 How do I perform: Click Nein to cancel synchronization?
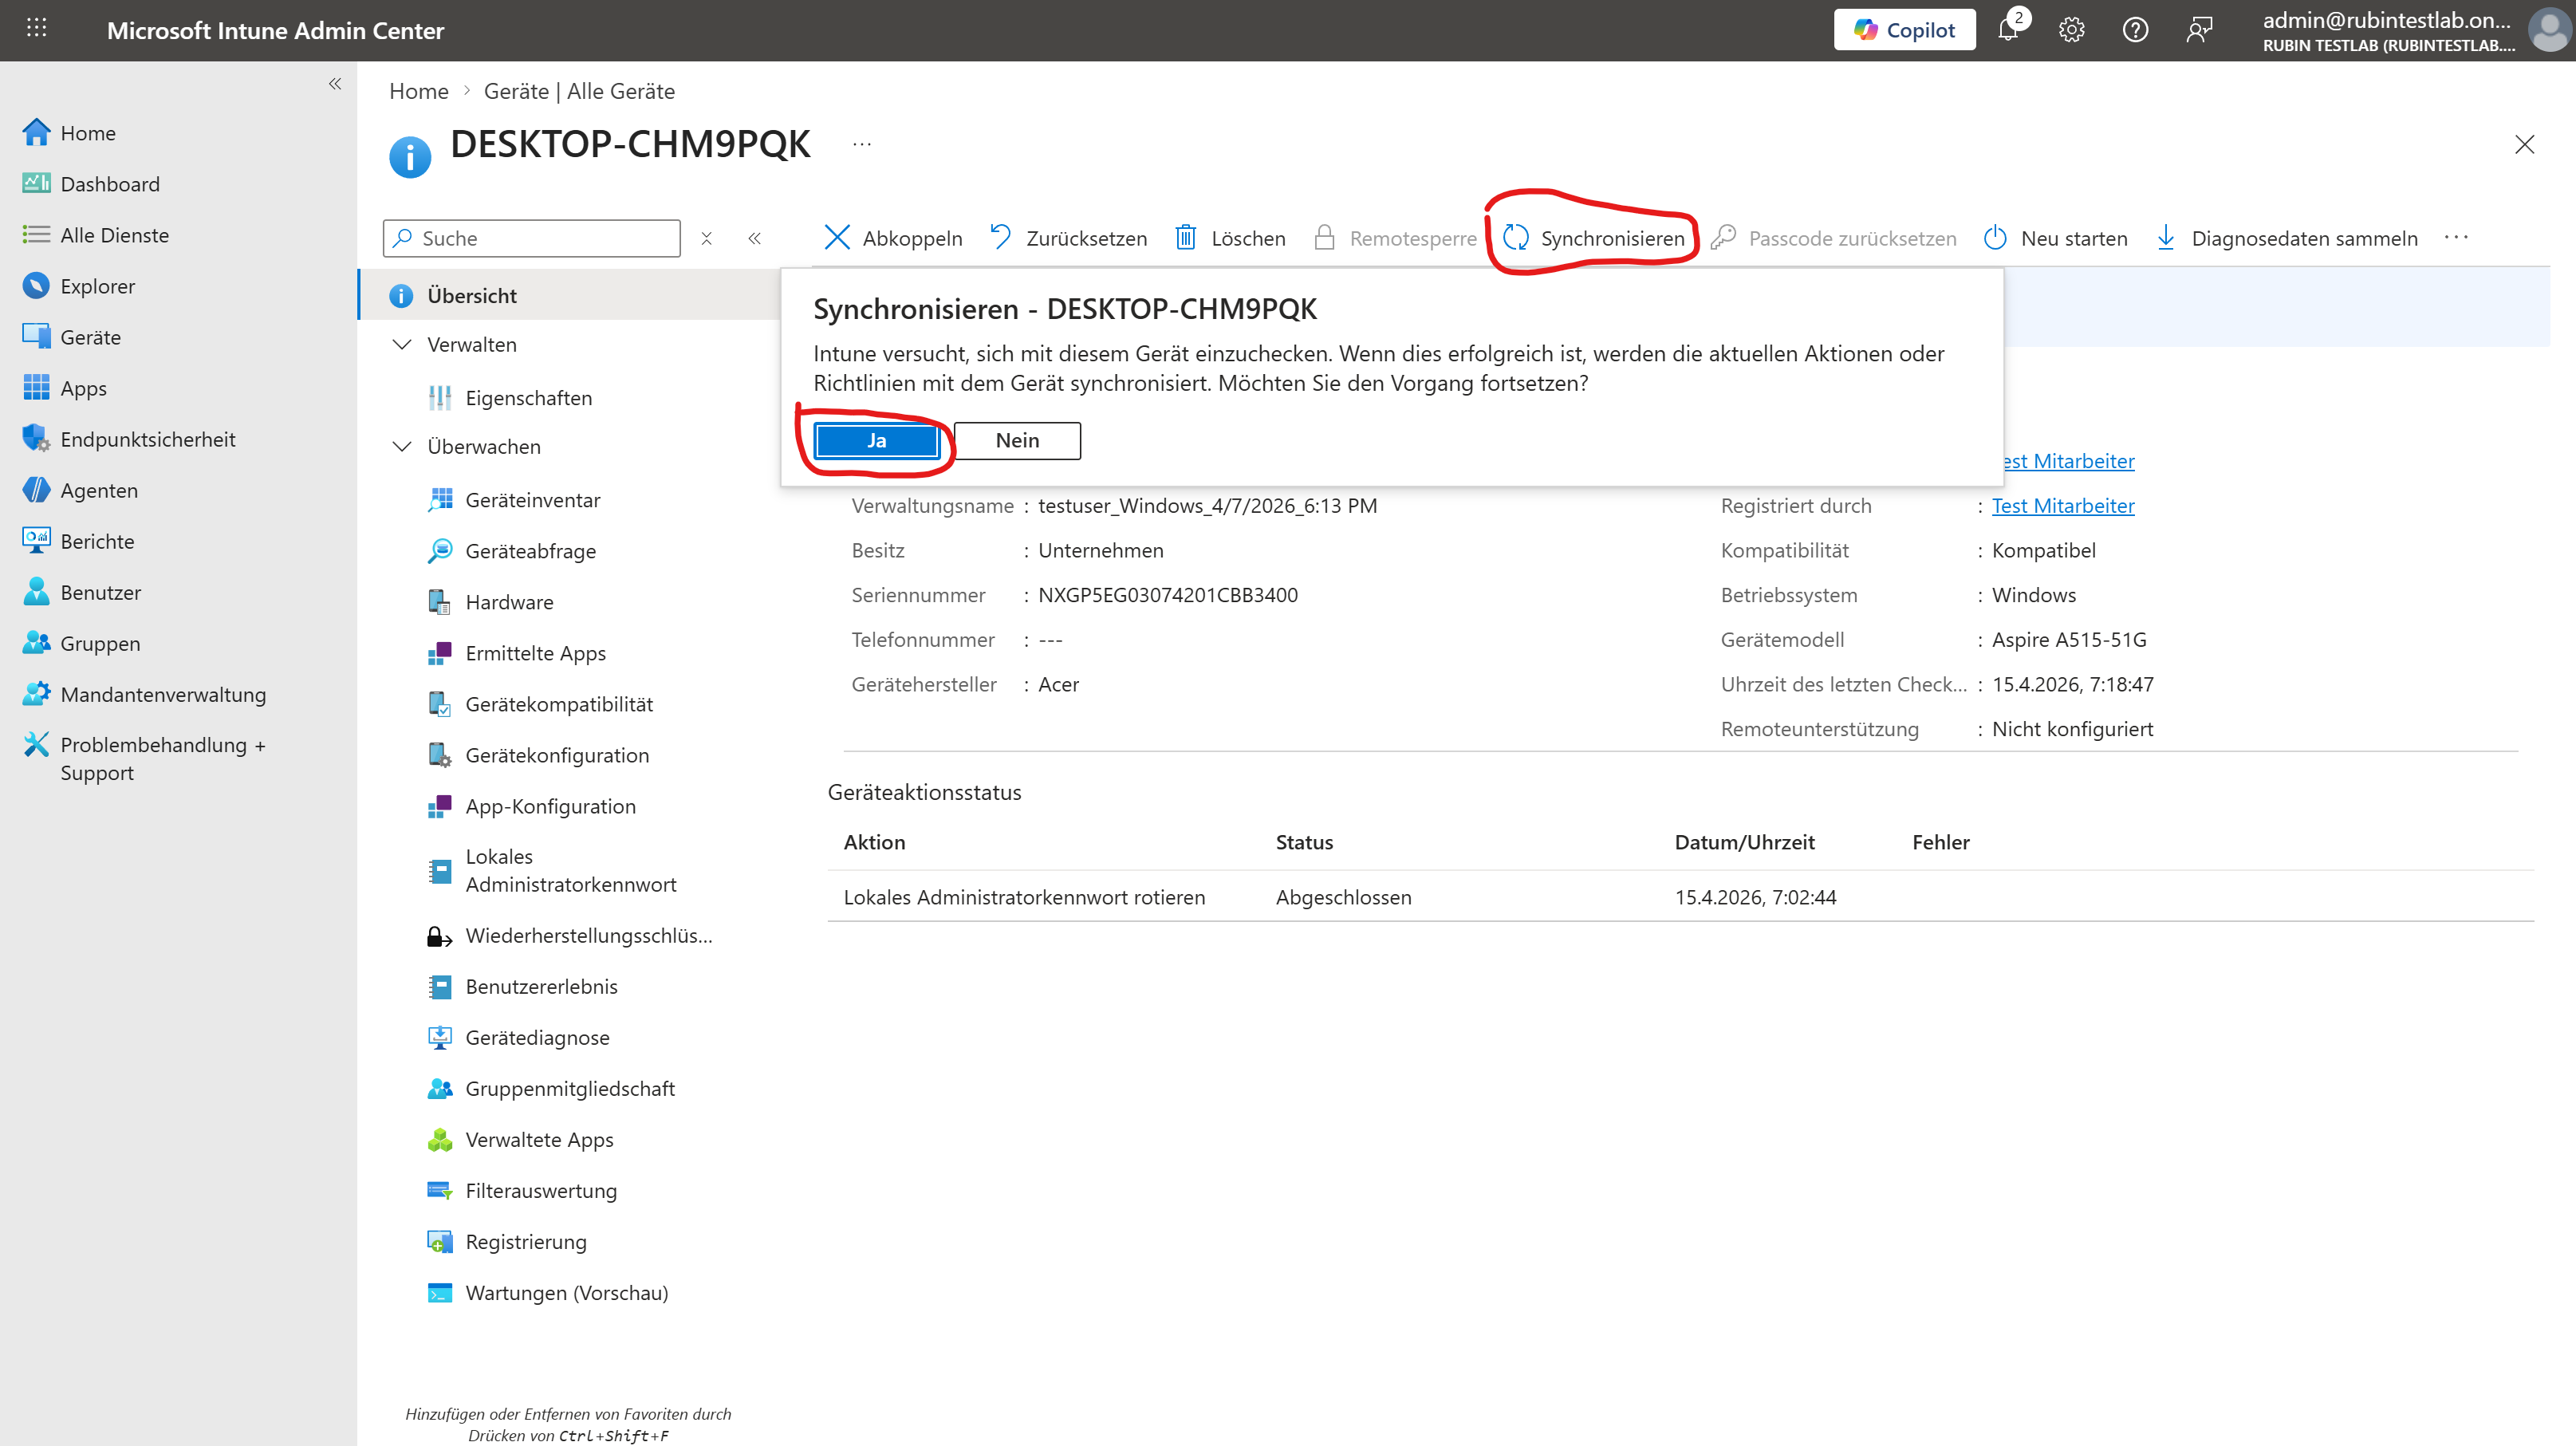tap(1017, 441)
